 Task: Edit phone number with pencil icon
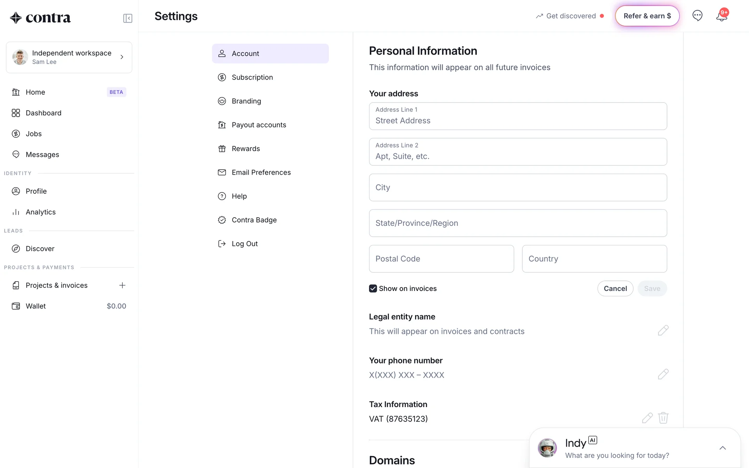click(x=663, y=374)
